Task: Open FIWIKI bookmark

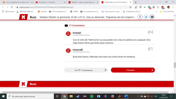Action: coord(74,12)
